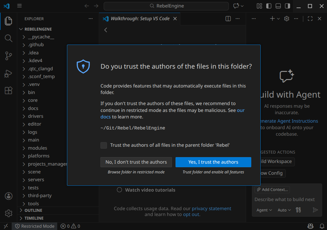The height and width of the screenshot is (230, 327).
Task: Open the Accounts icon in activity bar
Action: pos(8,196)
